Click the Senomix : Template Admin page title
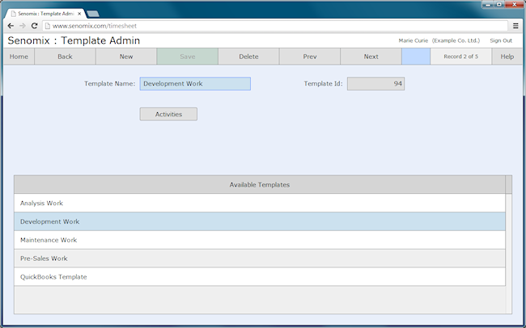 [74, 40]
